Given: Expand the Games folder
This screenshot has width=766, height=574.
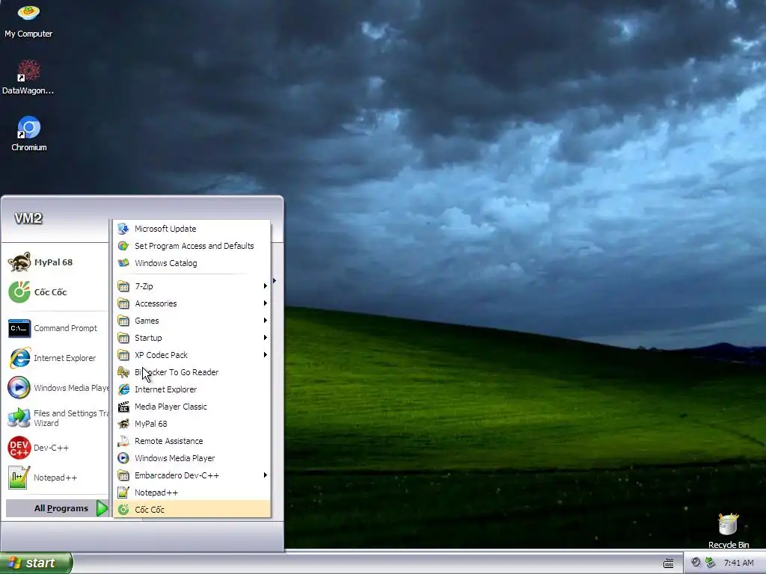Looking at the screenshot, I should 192,320.
